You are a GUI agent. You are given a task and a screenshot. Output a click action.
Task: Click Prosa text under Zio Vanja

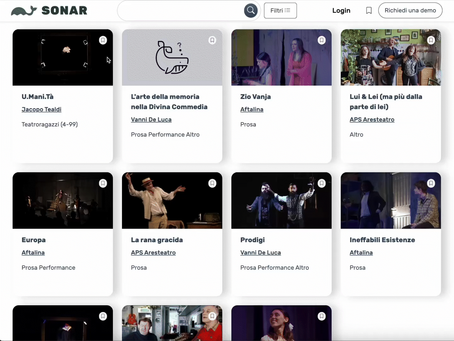248,124
